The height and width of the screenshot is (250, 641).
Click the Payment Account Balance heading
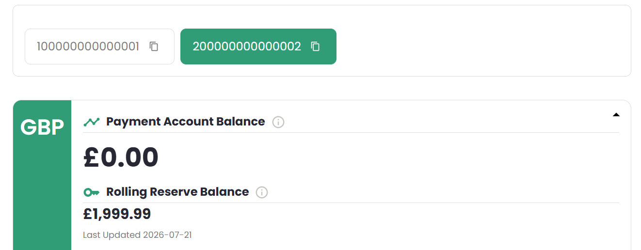[x=186, y=122]
